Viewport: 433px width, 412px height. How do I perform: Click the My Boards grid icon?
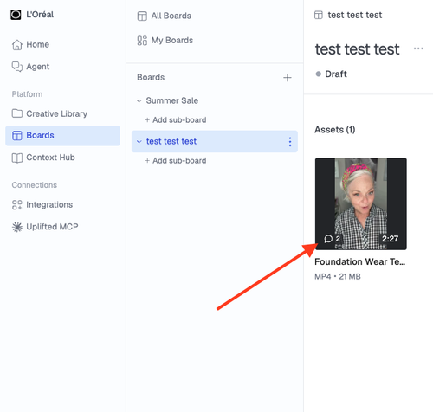(x=142, y=41)
